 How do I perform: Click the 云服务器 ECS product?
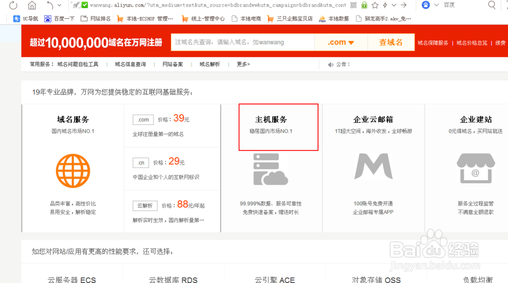(x=72, y=280)
